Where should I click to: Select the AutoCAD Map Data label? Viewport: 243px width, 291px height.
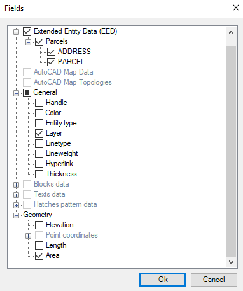click(63, 72)
